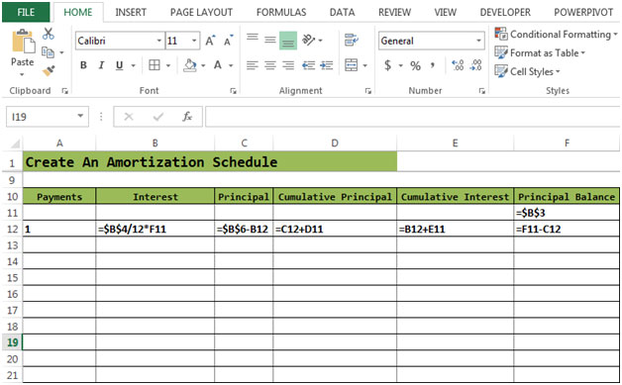
Task: Align cell text to the left
Action: pyautogui.click(x=253, y=65)
